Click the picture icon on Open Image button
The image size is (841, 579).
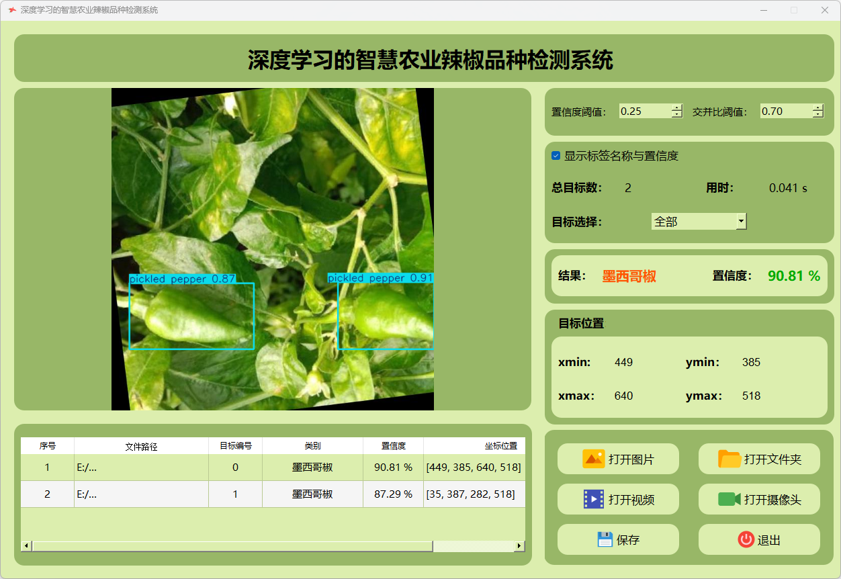593,459
